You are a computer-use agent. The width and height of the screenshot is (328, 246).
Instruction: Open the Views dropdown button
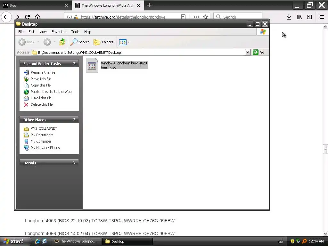pyautogui.click(x=124, y=42)
